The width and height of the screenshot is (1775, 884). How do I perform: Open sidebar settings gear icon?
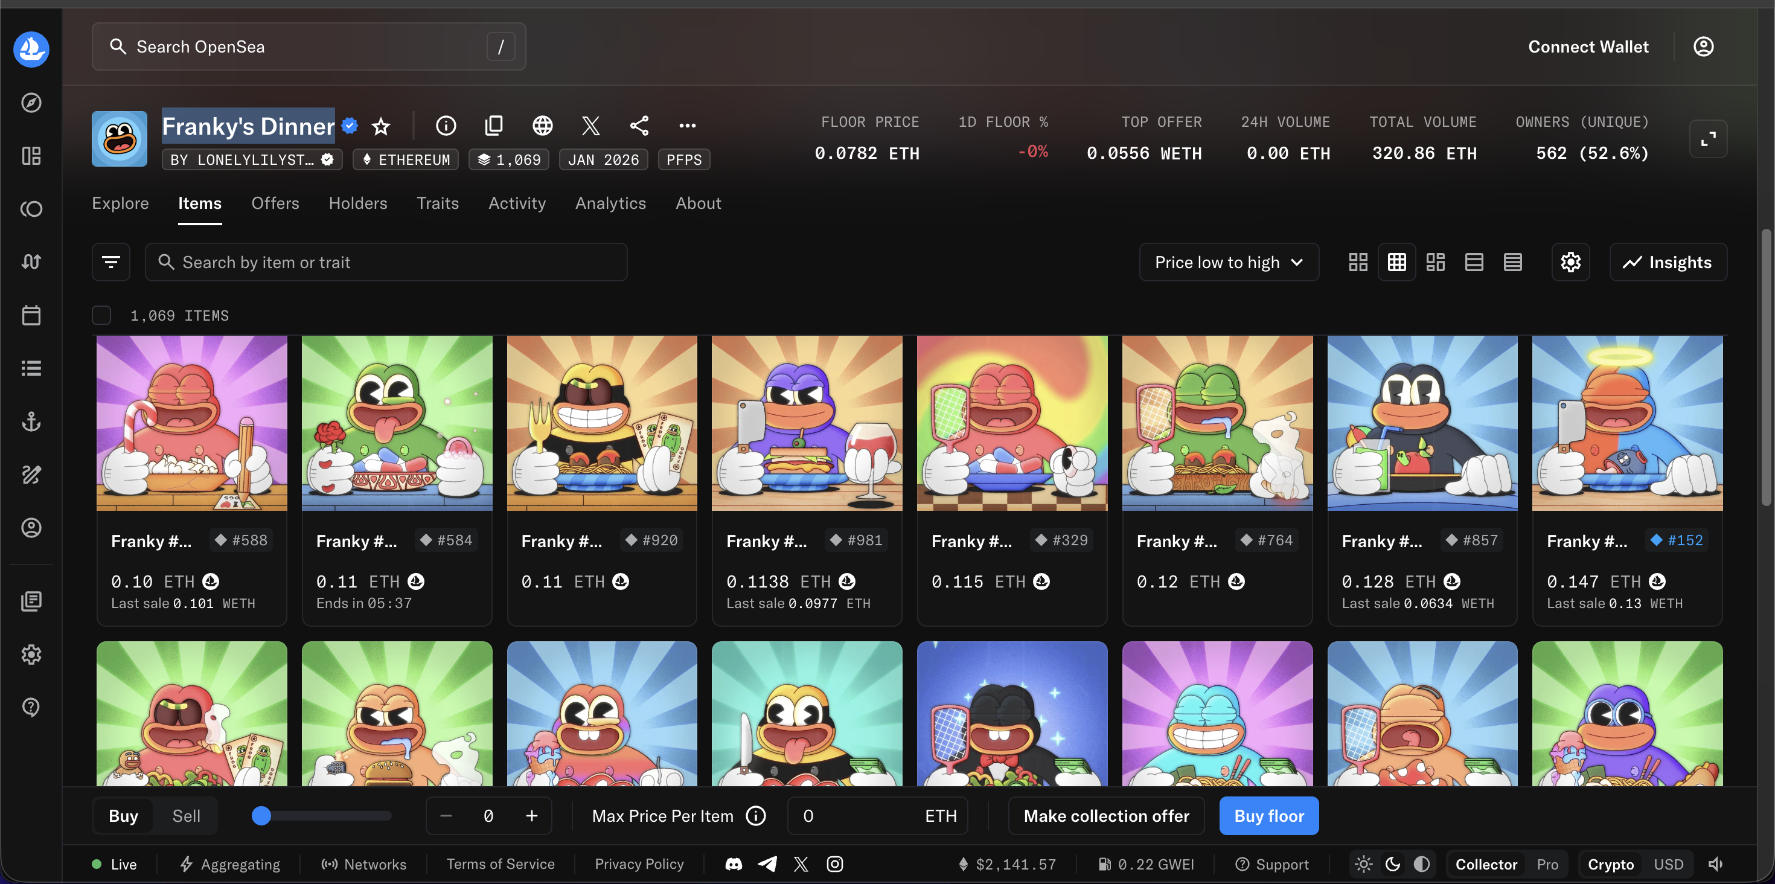tap(31, 654)
